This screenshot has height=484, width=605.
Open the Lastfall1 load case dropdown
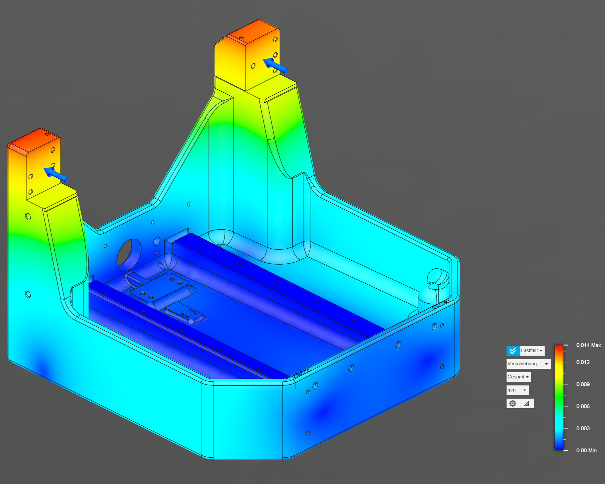pos(532,351)
